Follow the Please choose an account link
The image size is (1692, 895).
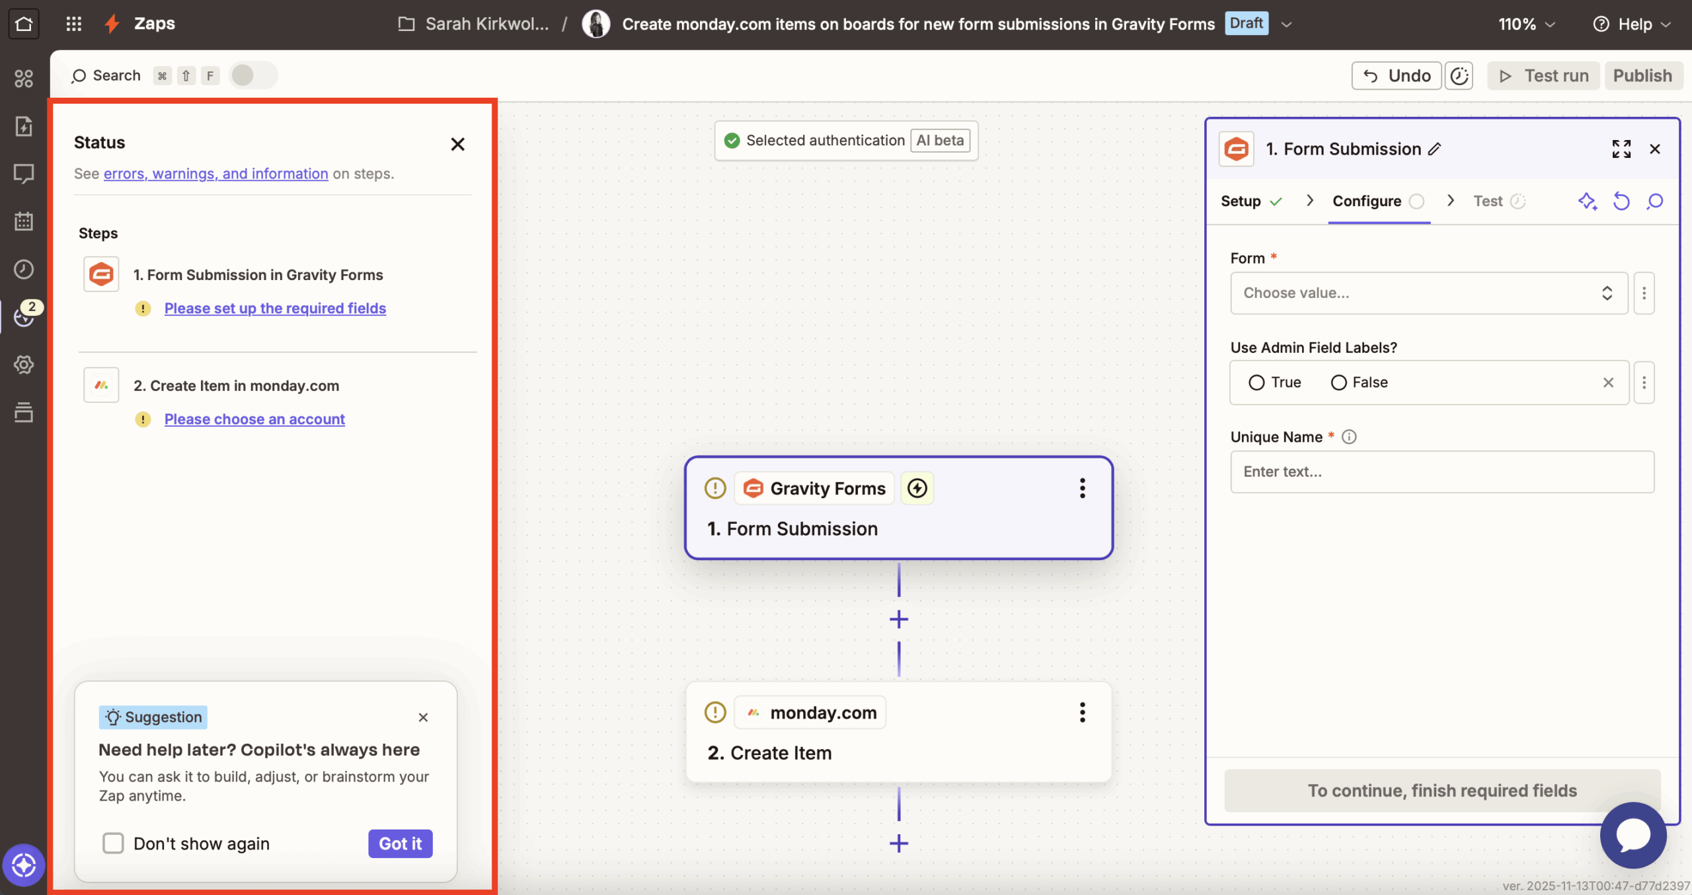coord(254,419)
